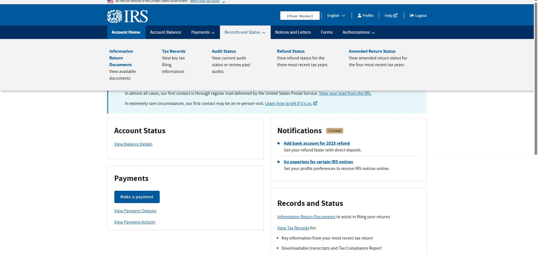Click Information Return Documents link in Records card
This screenshot has width=538, height=253.
pyautogui.click(x=306, y=217)
